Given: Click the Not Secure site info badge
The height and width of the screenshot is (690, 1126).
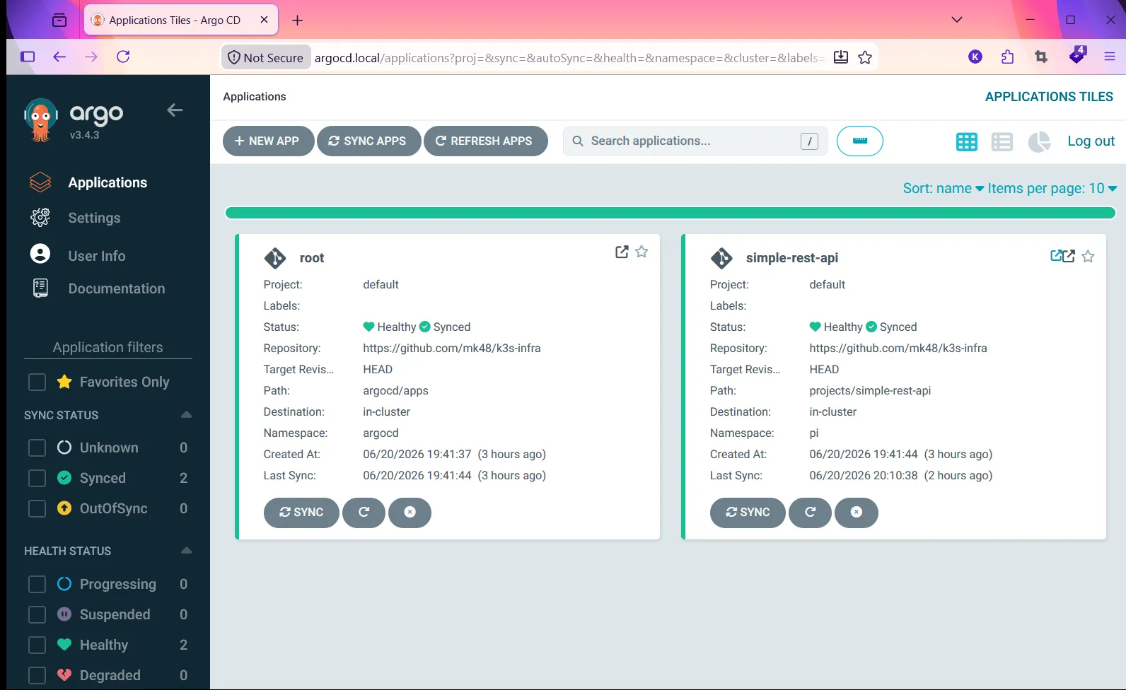Looking at the screenshot, I should tap(266, 57).
